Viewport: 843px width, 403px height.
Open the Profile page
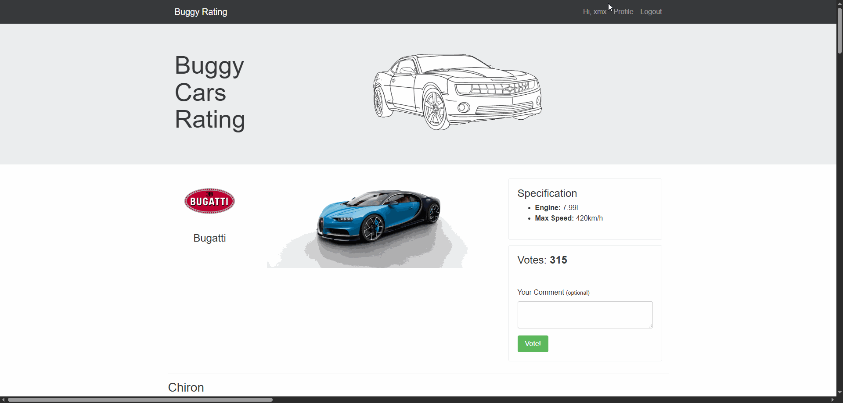[x=623, y=12]
